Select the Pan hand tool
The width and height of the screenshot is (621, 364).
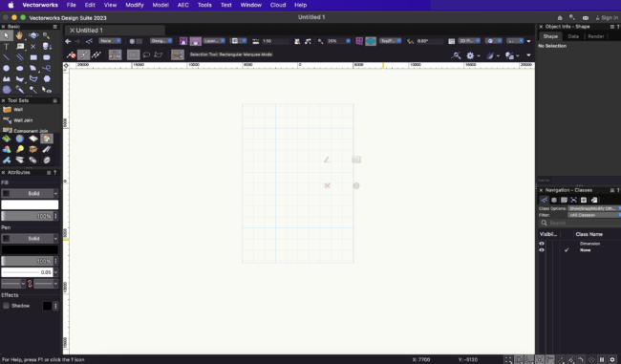(19, 35)
